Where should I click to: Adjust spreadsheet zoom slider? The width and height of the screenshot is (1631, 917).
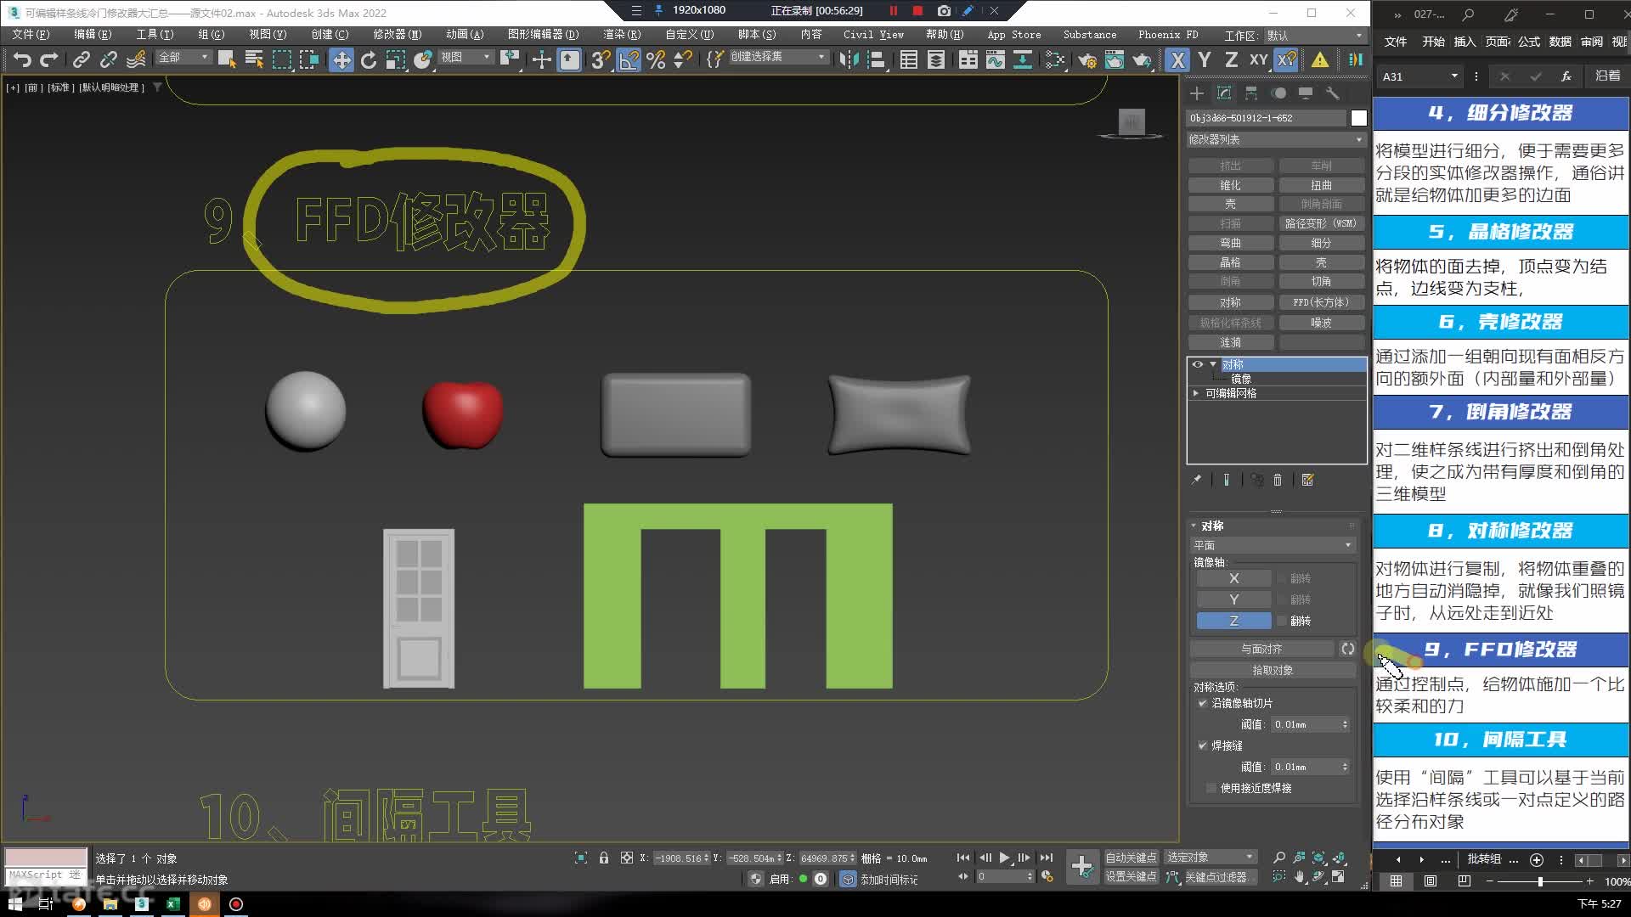click(1539, 881)
